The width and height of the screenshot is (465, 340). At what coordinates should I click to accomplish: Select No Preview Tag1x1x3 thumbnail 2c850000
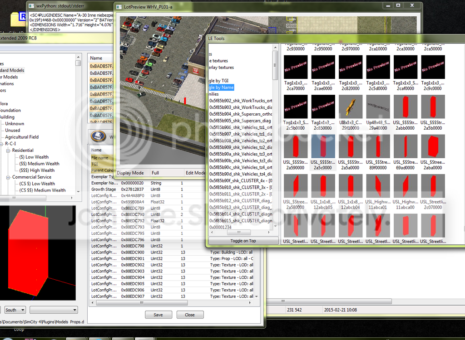[x=323, y=107]
